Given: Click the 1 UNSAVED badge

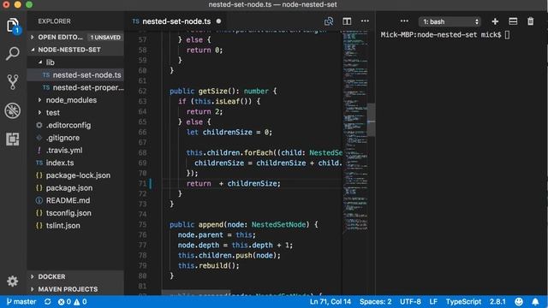Looking at the screenshot, I should pyautogui.click(x=105, y=38).
